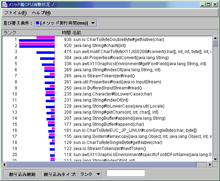Select row sun.awt.X11GraphicsEnvironment#getFontField

pos(107,63)
